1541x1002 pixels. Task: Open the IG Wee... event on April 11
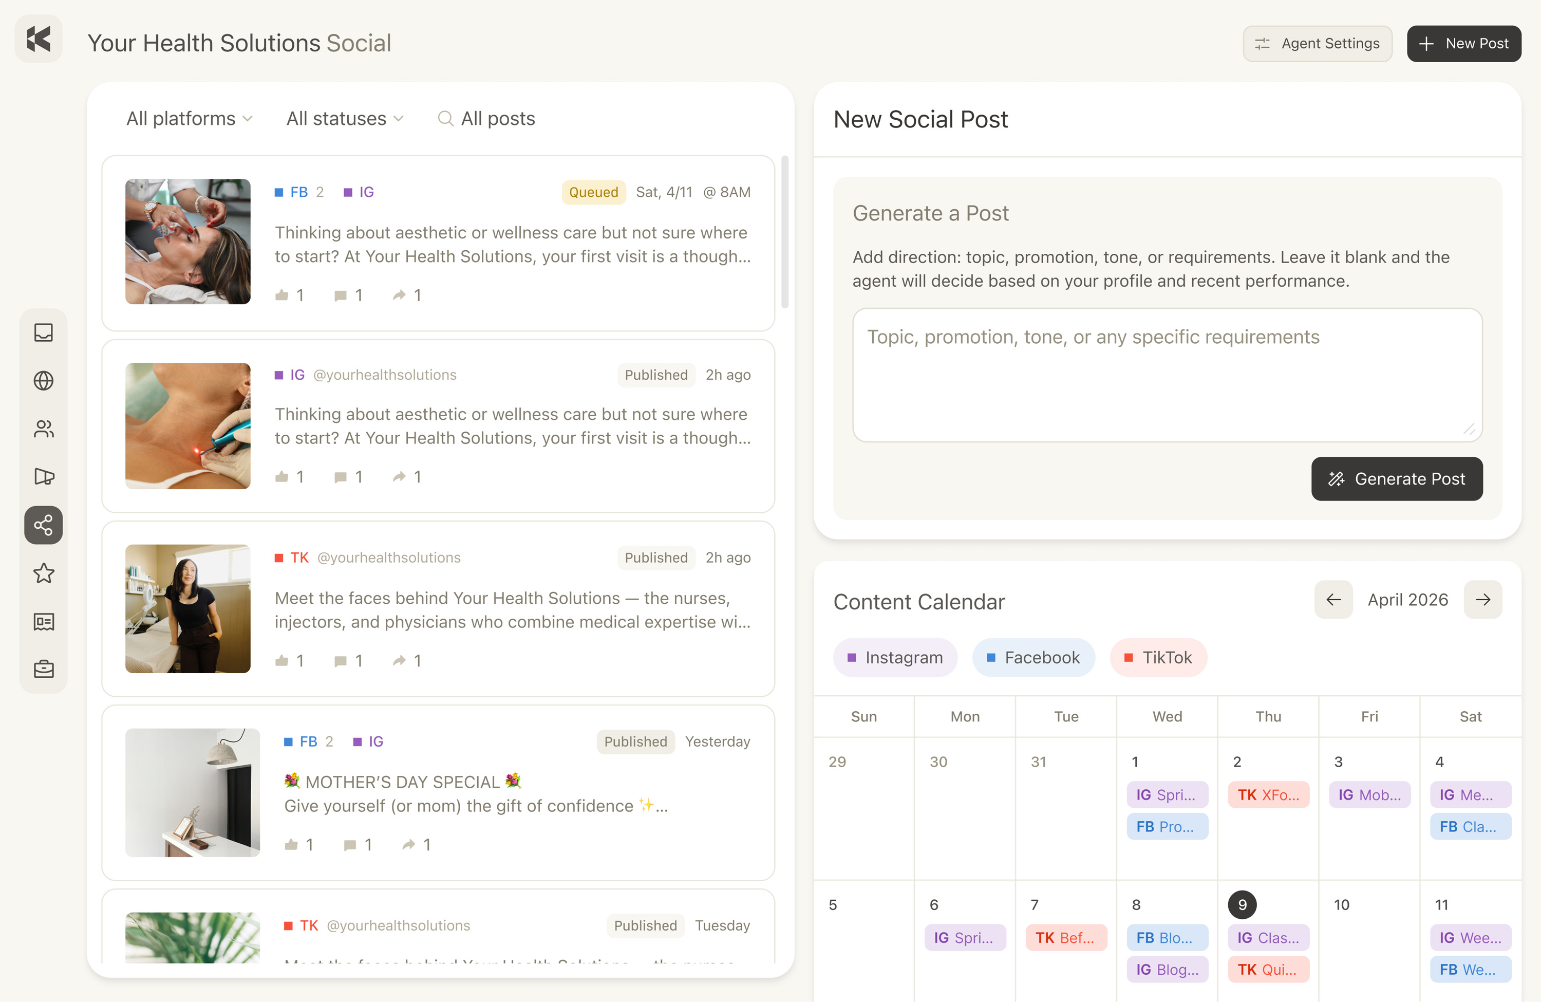tap(1471, 938)
